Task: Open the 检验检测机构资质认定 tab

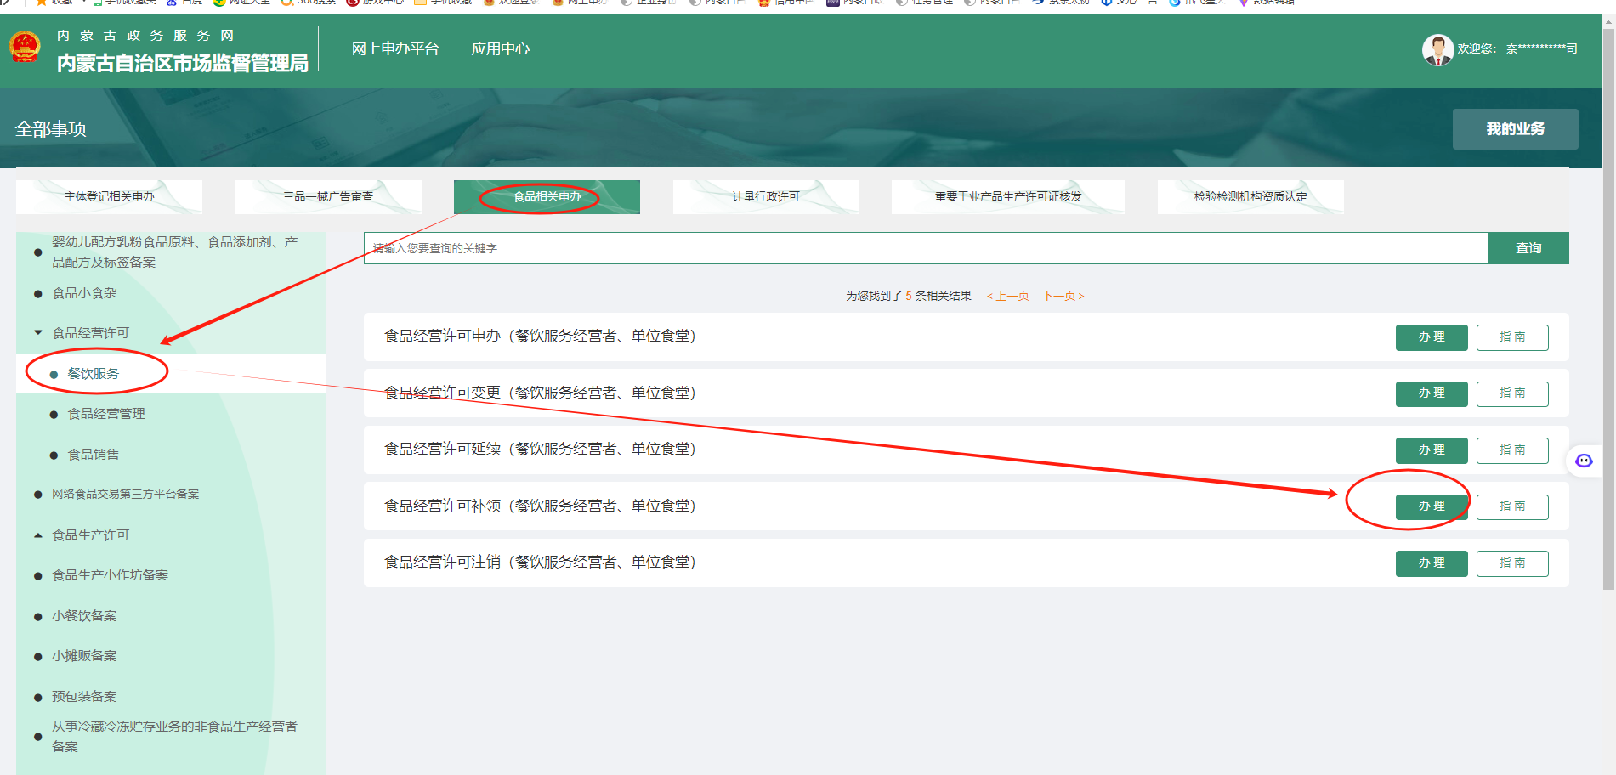Action: click(1250, 197)
